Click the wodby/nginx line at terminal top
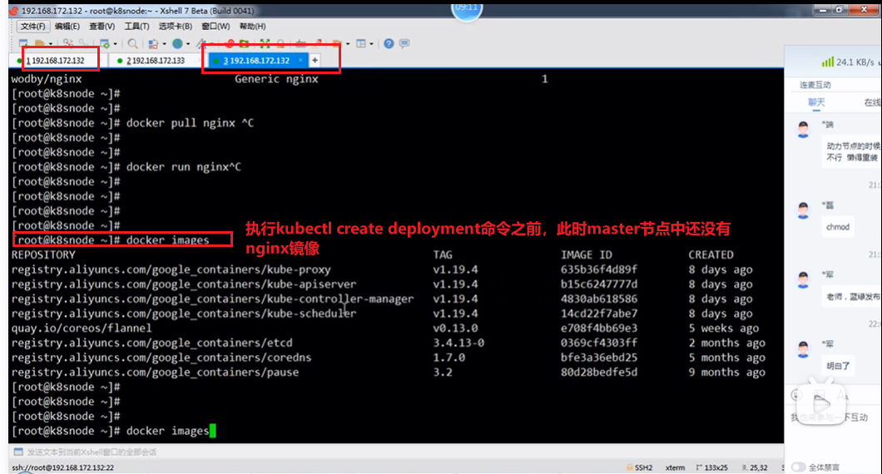The width and height of the screenshot is (882, 474). (47, 79)
